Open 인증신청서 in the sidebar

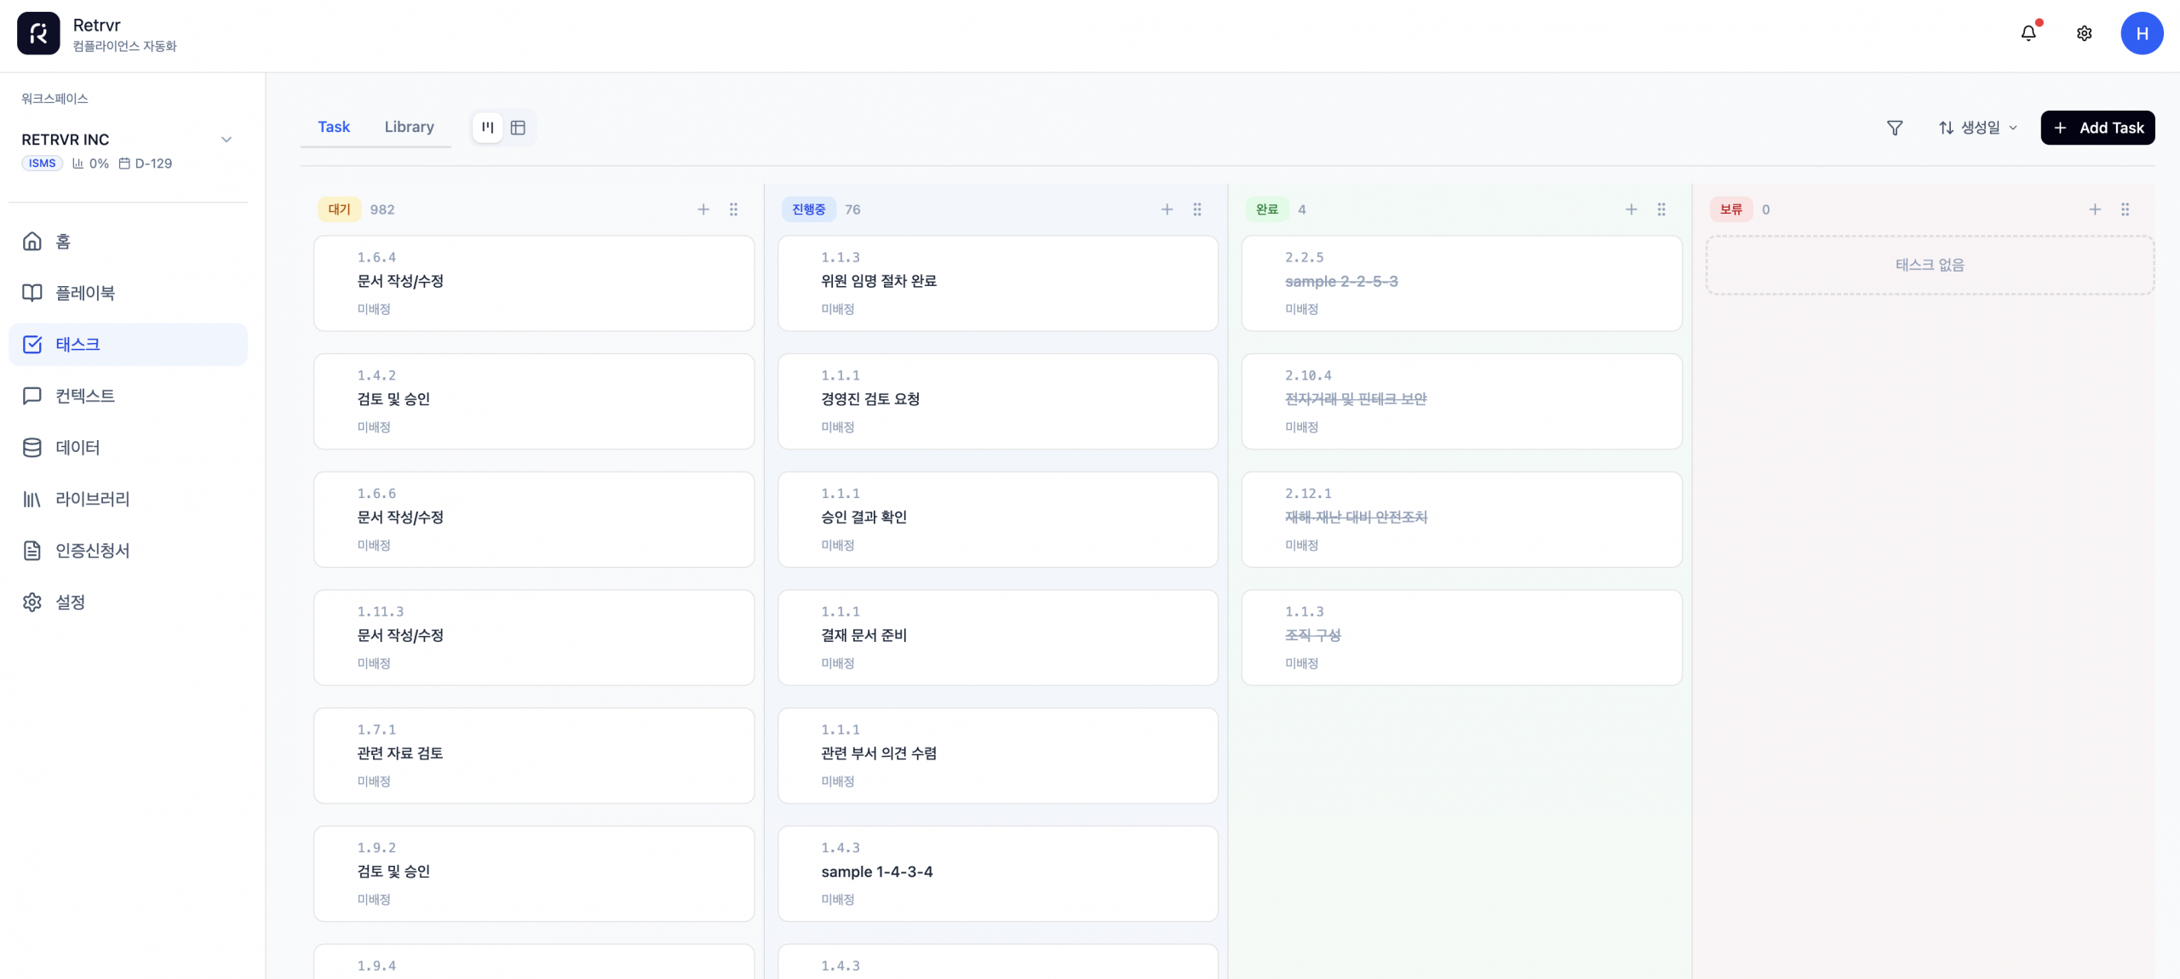tap(92, 551)
